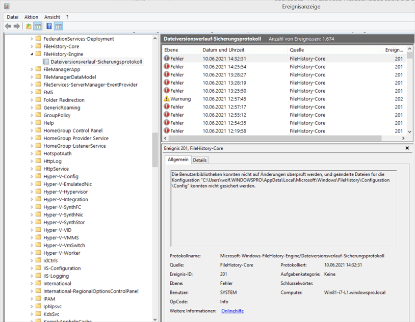Viewport: 415px width, 322px height.
Task: Switch to the Details tab
Action: tap(199, 160)
